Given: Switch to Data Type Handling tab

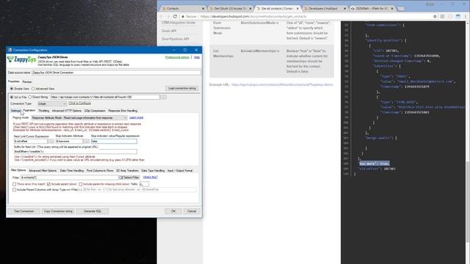Looking at the screenshot, I should [153, 171].
